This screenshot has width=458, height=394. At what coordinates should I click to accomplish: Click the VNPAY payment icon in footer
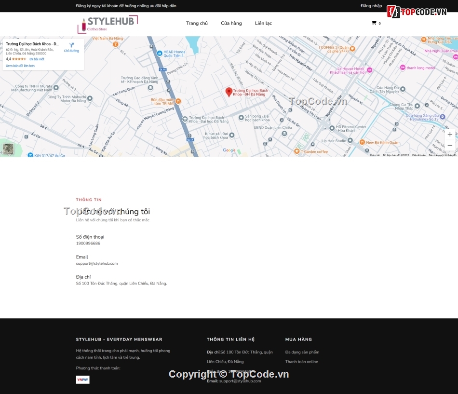[82, 380]
